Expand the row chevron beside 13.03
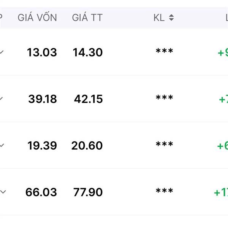This screenshot has width=228, height=228. point(2,52)
